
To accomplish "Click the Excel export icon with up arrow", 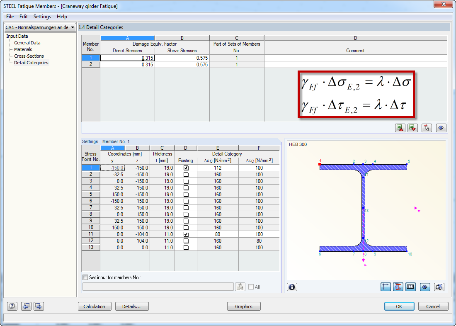I will click(400, 128).
